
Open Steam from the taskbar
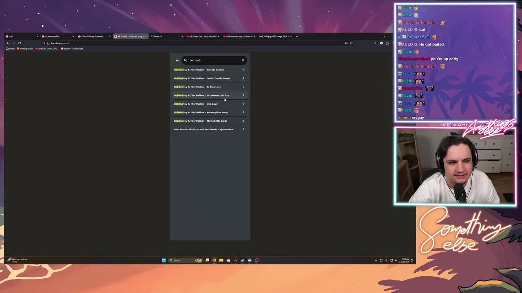(x=242, y=260)
